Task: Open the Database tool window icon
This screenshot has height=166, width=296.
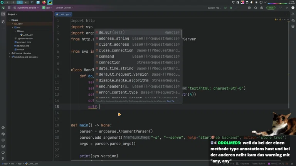Action: pyautogui.click(x=293, y=27)
